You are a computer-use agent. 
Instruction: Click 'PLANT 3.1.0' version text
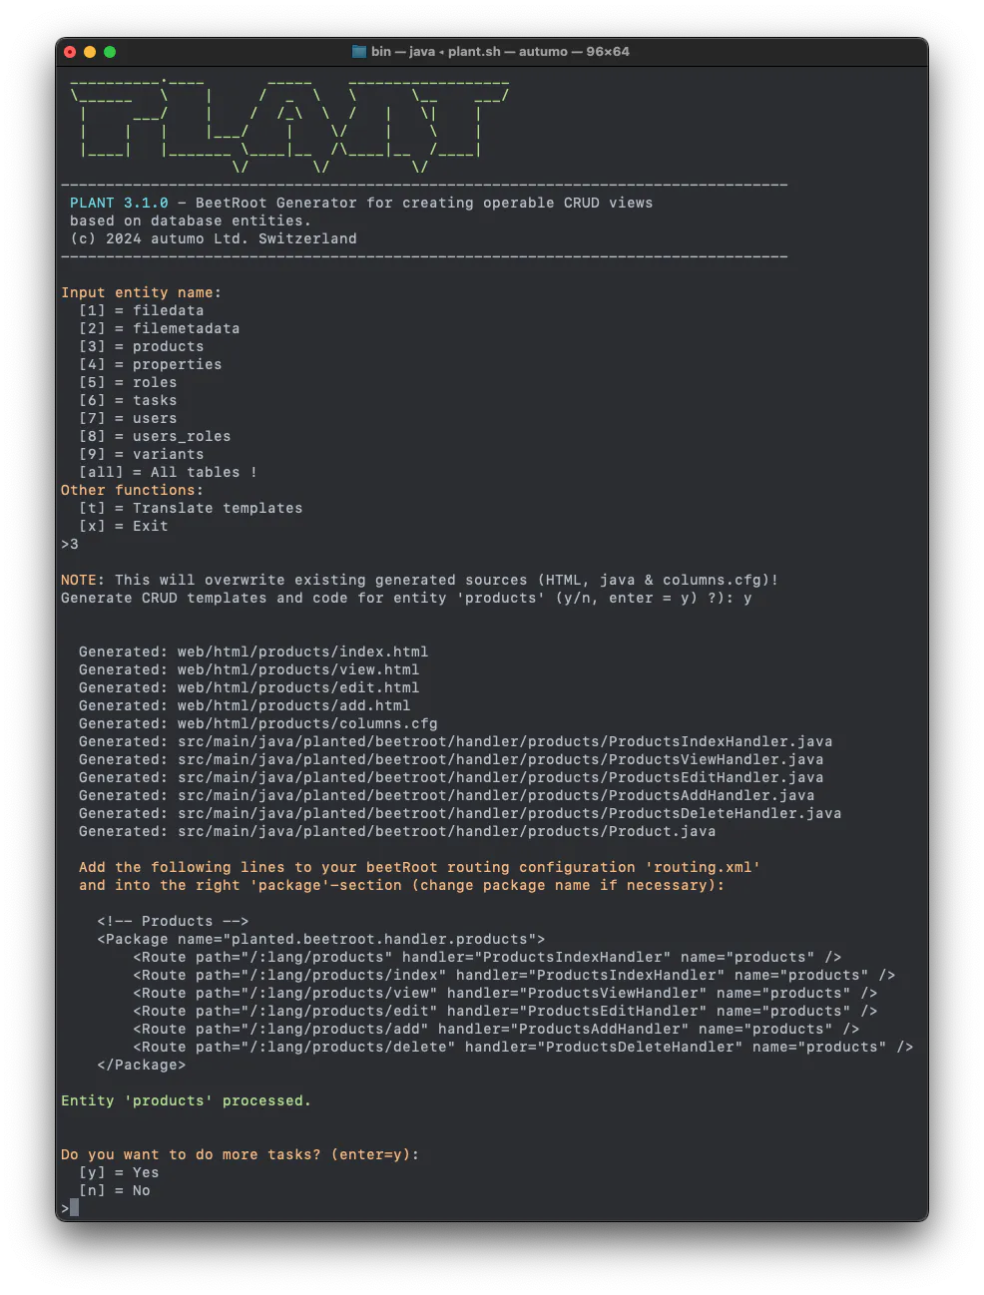pyautogui.click(x=119, y=203)
